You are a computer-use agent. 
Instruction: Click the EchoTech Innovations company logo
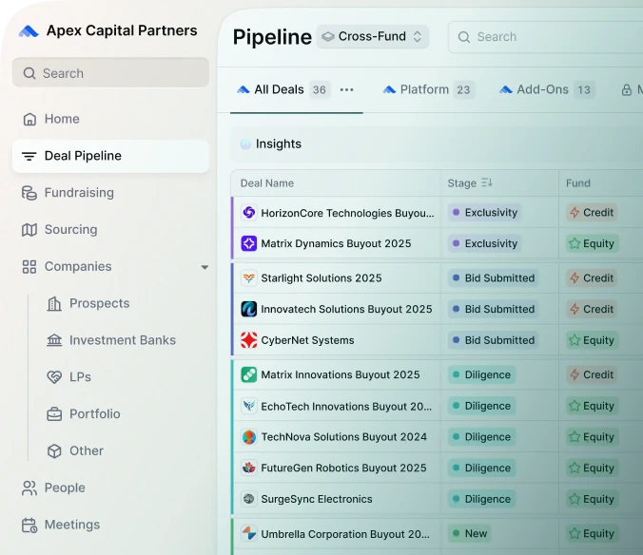click(x=249, y=406)
